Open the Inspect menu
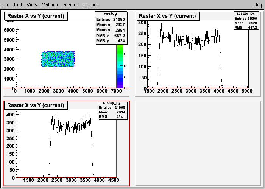265x189 pixels. (70, 5)
